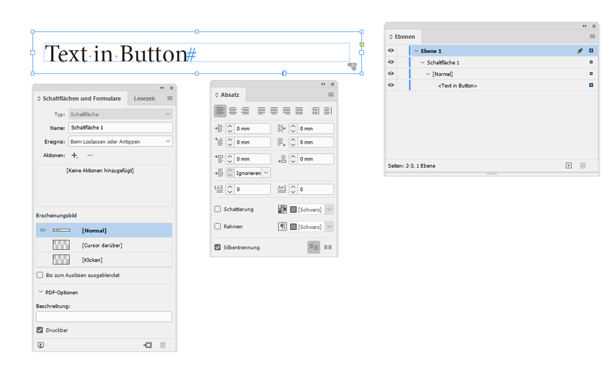Toggle visibility of [Normal] layer item
The width and height of the screenshot is (615, 365).
point(391,73)
